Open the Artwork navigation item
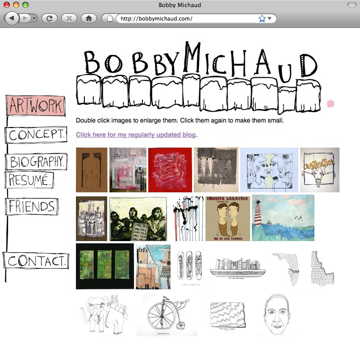Screen dimensions: 360x352 pos(36,106)
